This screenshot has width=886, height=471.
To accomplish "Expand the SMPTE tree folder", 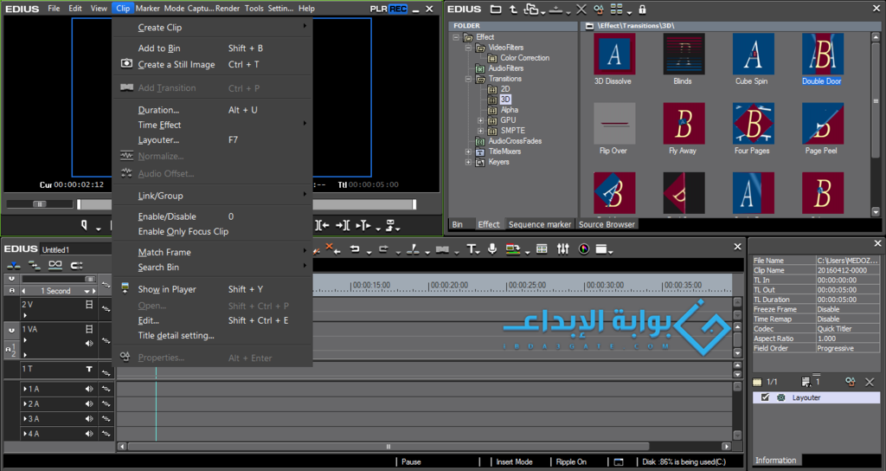I will click(480, 131).
